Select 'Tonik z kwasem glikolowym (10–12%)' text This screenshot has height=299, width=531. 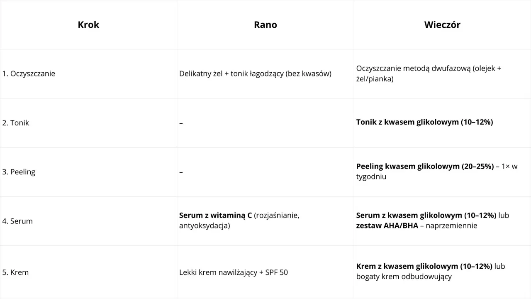(424, 123)
